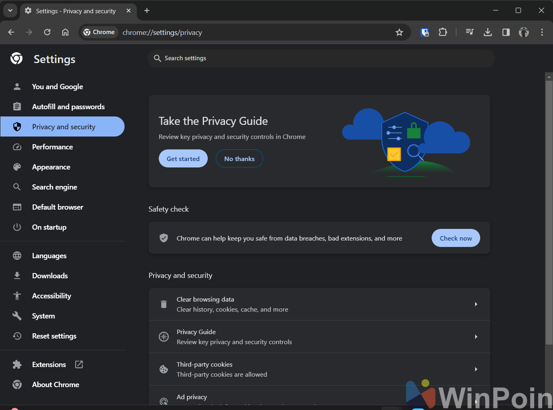Click the vertical scrollbar on the settings page
Image resolution: width=553 pixels, height=410 pixels.
(549, 212)
